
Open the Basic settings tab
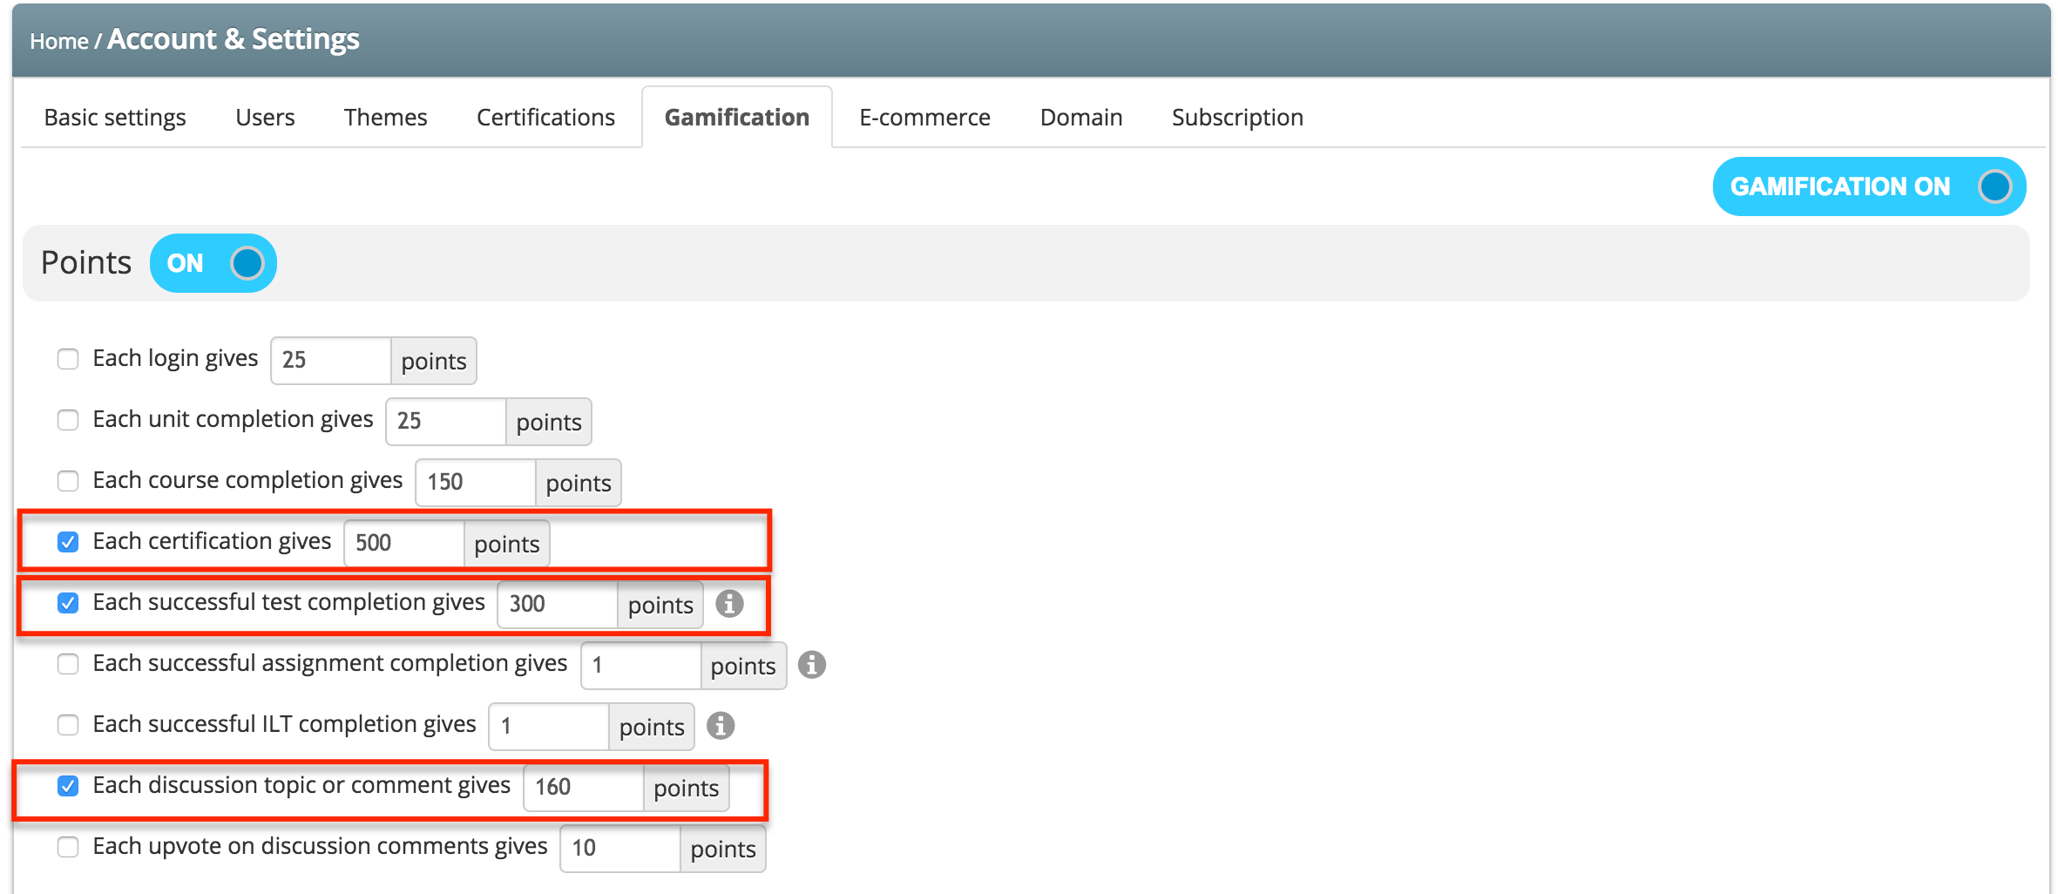(x=115, y=118)
